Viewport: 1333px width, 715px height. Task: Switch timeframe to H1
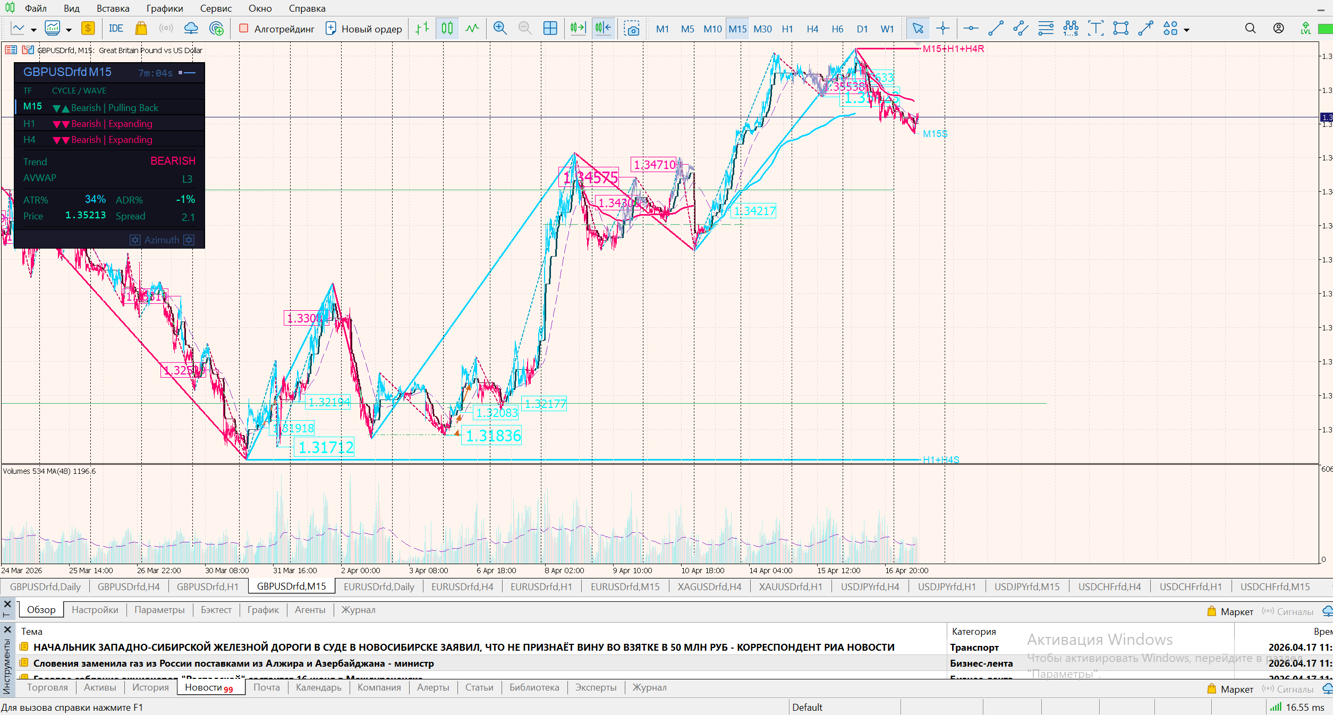pyautogui.click(x=787, y=29)
